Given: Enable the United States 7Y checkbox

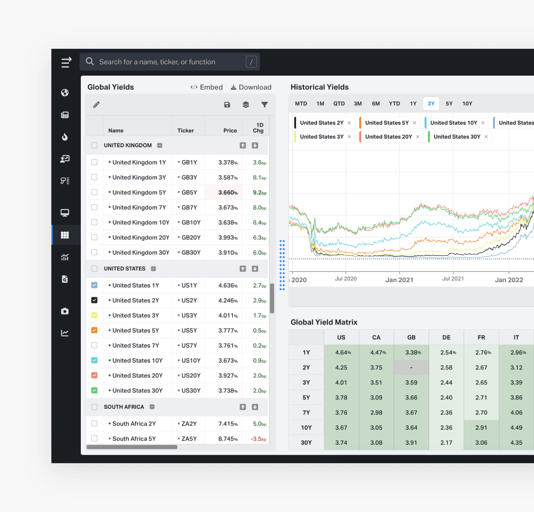Looking at the screenshot, I should coord(95,345).
